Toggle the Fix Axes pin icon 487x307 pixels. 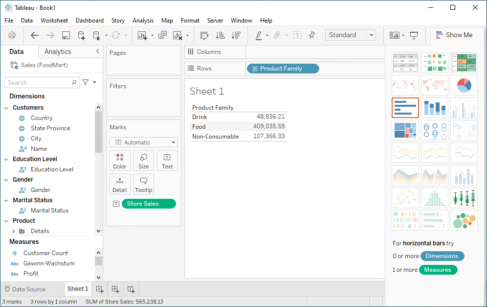(x=312, y=35)
